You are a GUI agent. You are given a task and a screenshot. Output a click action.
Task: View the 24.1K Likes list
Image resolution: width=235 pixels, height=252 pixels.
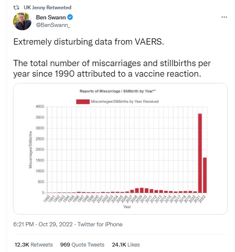[x=126, y=244]
